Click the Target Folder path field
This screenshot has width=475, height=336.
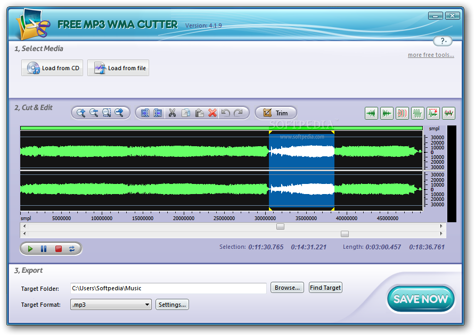click(x=168, y=288)
